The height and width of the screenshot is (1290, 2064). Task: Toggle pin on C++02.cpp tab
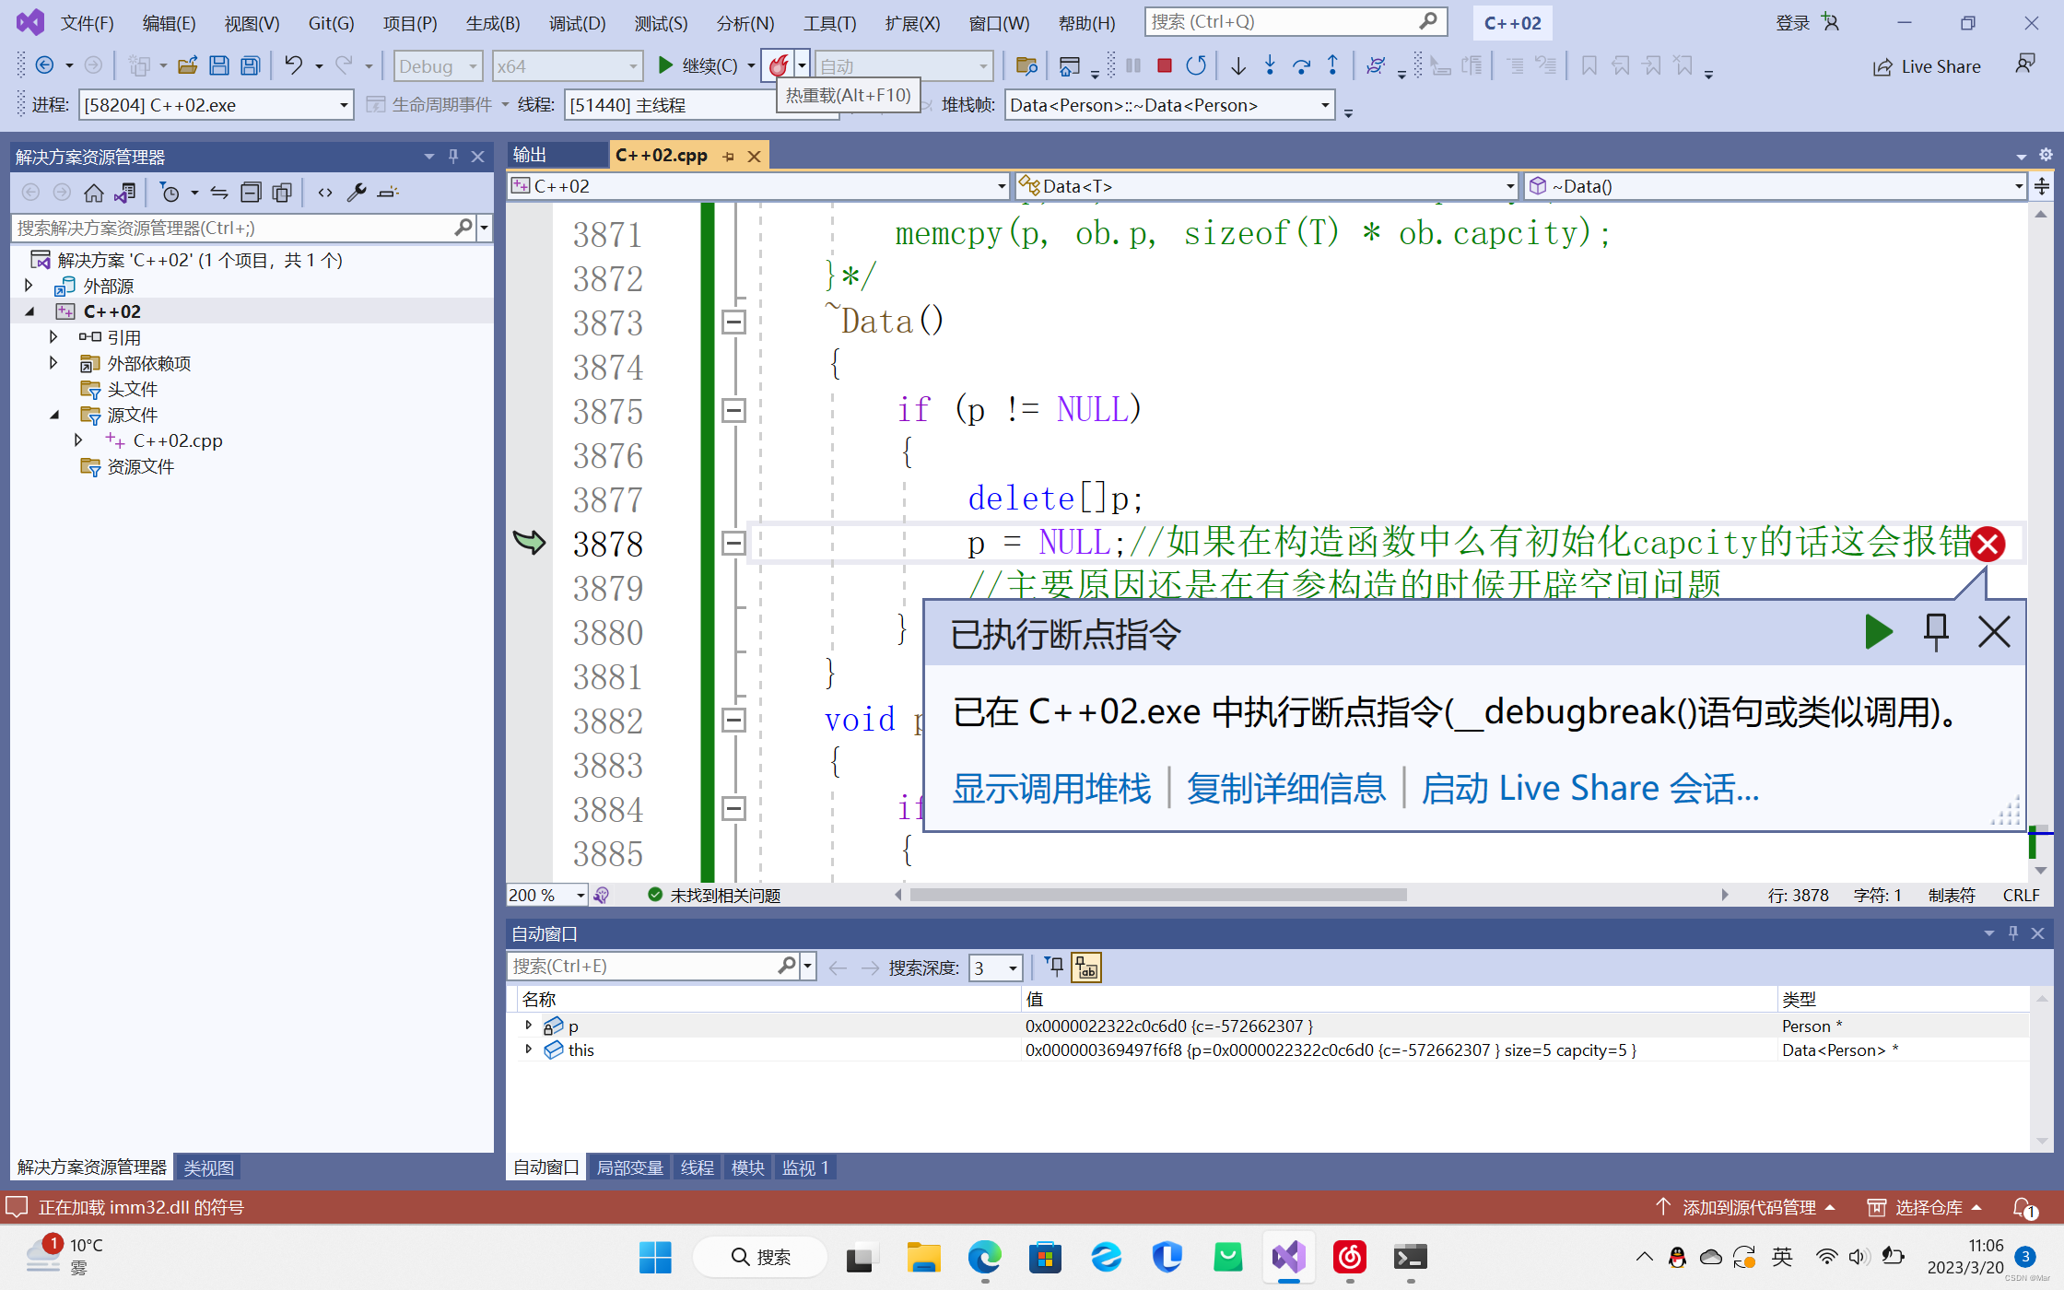point(729,157)
